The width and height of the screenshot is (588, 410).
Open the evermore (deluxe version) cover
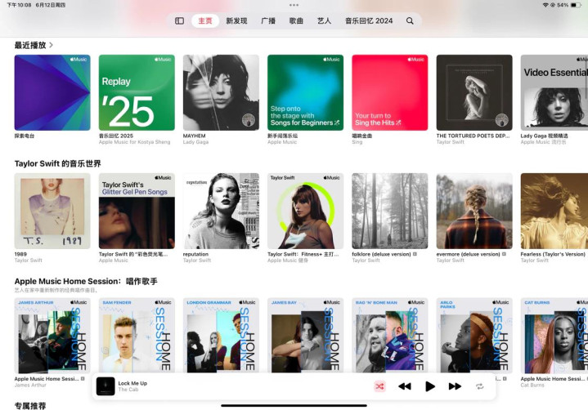pyautogui.click(x=474, y=211)
